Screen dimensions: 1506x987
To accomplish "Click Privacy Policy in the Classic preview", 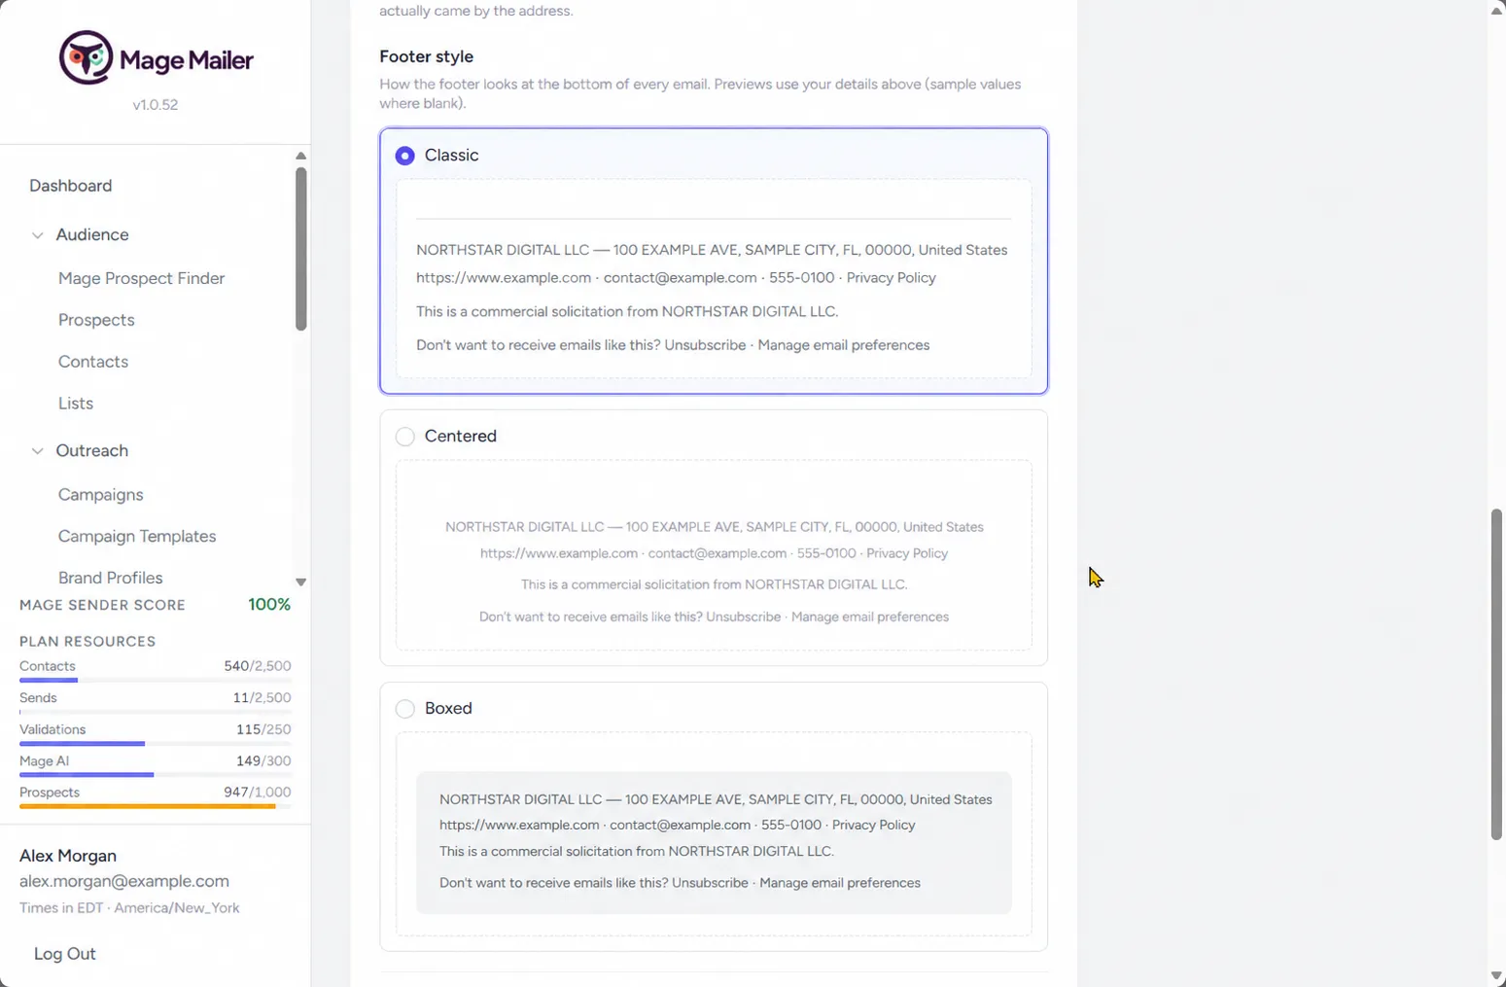I will pyautogui.click(x=891, y=278).
